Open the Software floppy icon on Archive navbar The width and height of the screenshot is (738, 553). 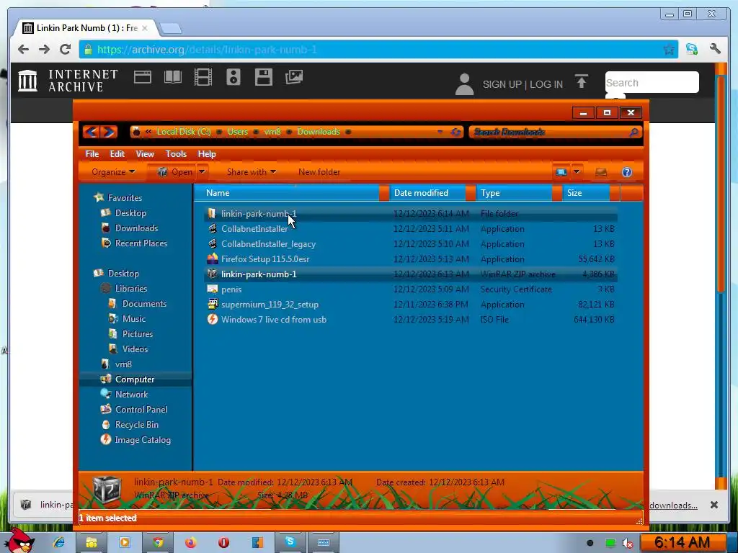(264, 77)
